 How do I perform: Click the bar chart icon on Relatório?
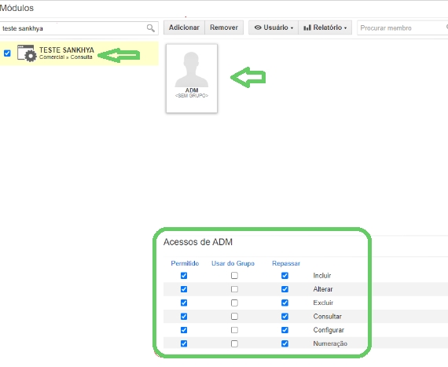point(307,28)
